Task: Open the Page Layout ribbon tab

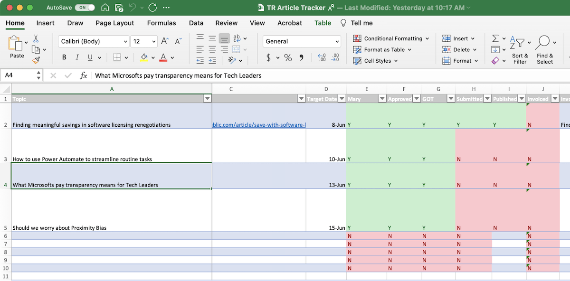Action: click(x=114, y=23)
